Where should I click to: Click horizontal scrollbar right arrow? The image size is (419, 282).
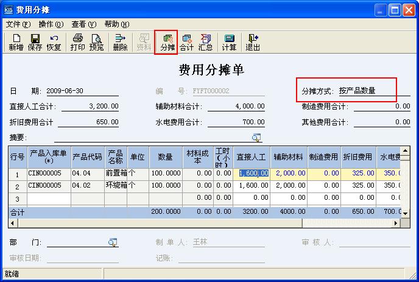point(396,223)
